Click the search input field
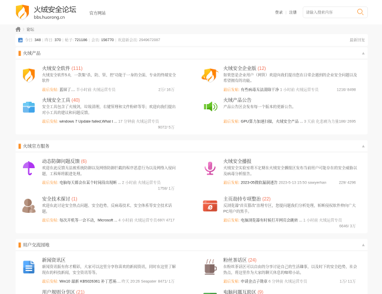The width and height of the screenshot is (382, 294). tap(329, 12)
